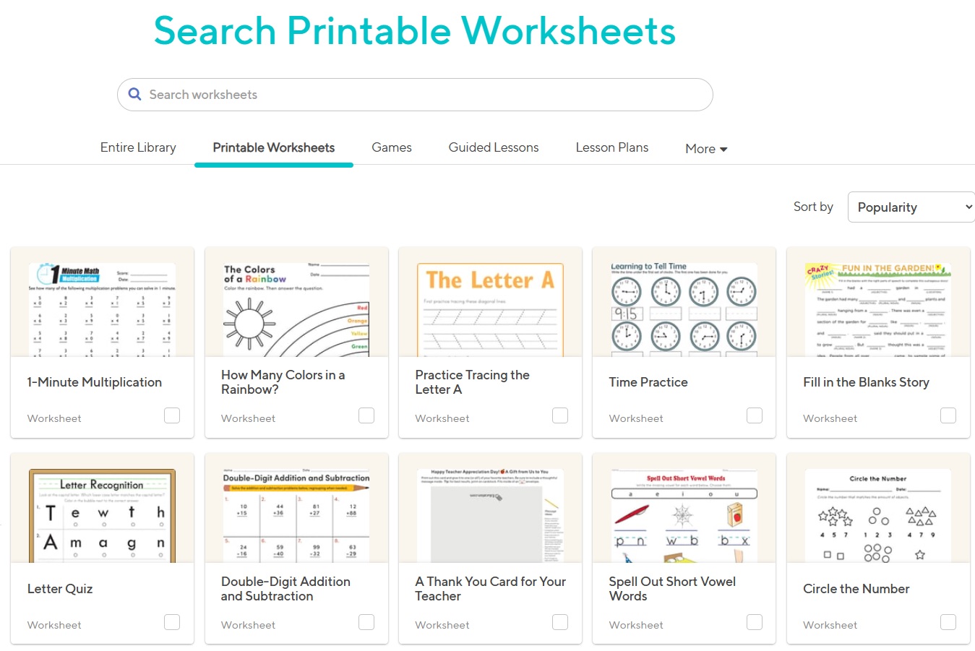Mark the Spell Out Short Vowel Words checkbox
Screen dimensions: 975x651
[x=754, y=622]
